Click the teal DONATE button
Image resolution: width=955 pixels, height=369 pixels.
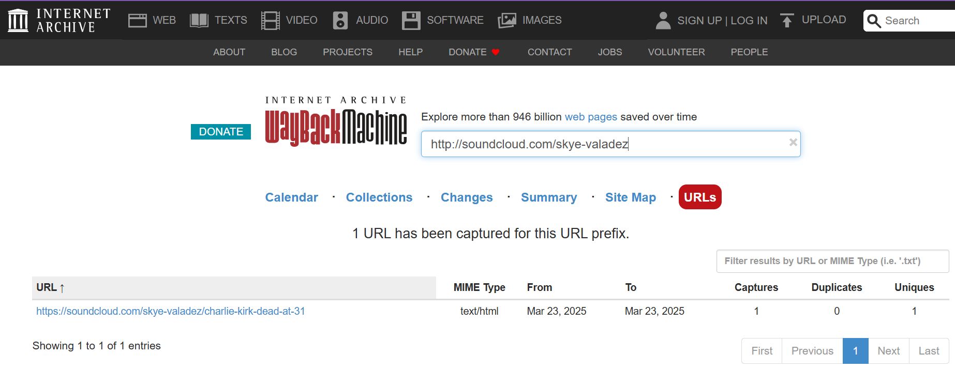click(221, 132)
